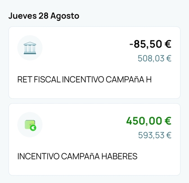Click the word FISCAL in first card
This screenshot has height=183, width=189.
[47, 79]
